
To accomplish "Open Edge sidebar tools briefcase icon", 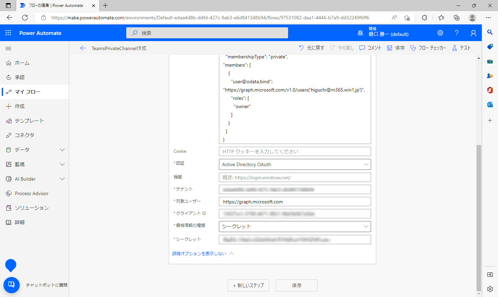I will tap(490, 61).
